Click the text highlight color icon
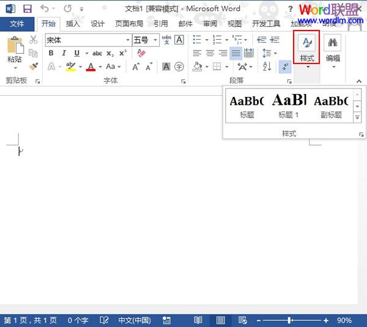The image size is (367, 327). coord(70,66)
